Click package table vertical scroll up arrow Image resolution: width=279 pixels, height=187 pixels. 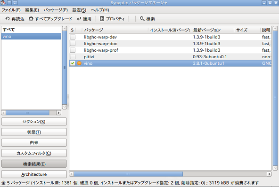point(275,28)
